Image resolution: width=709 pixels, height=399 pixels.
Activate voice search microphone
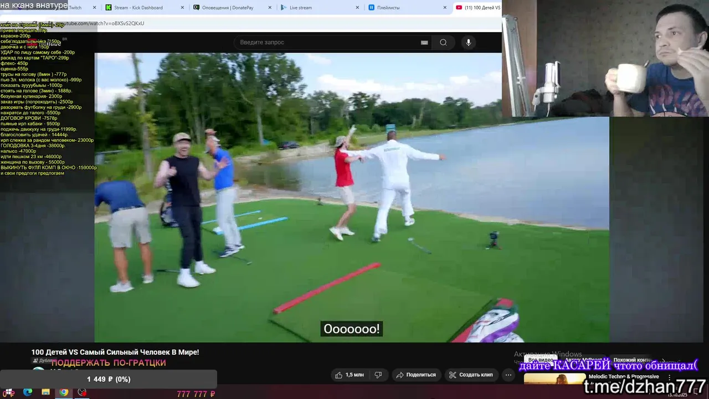click(x=469, y=42)
